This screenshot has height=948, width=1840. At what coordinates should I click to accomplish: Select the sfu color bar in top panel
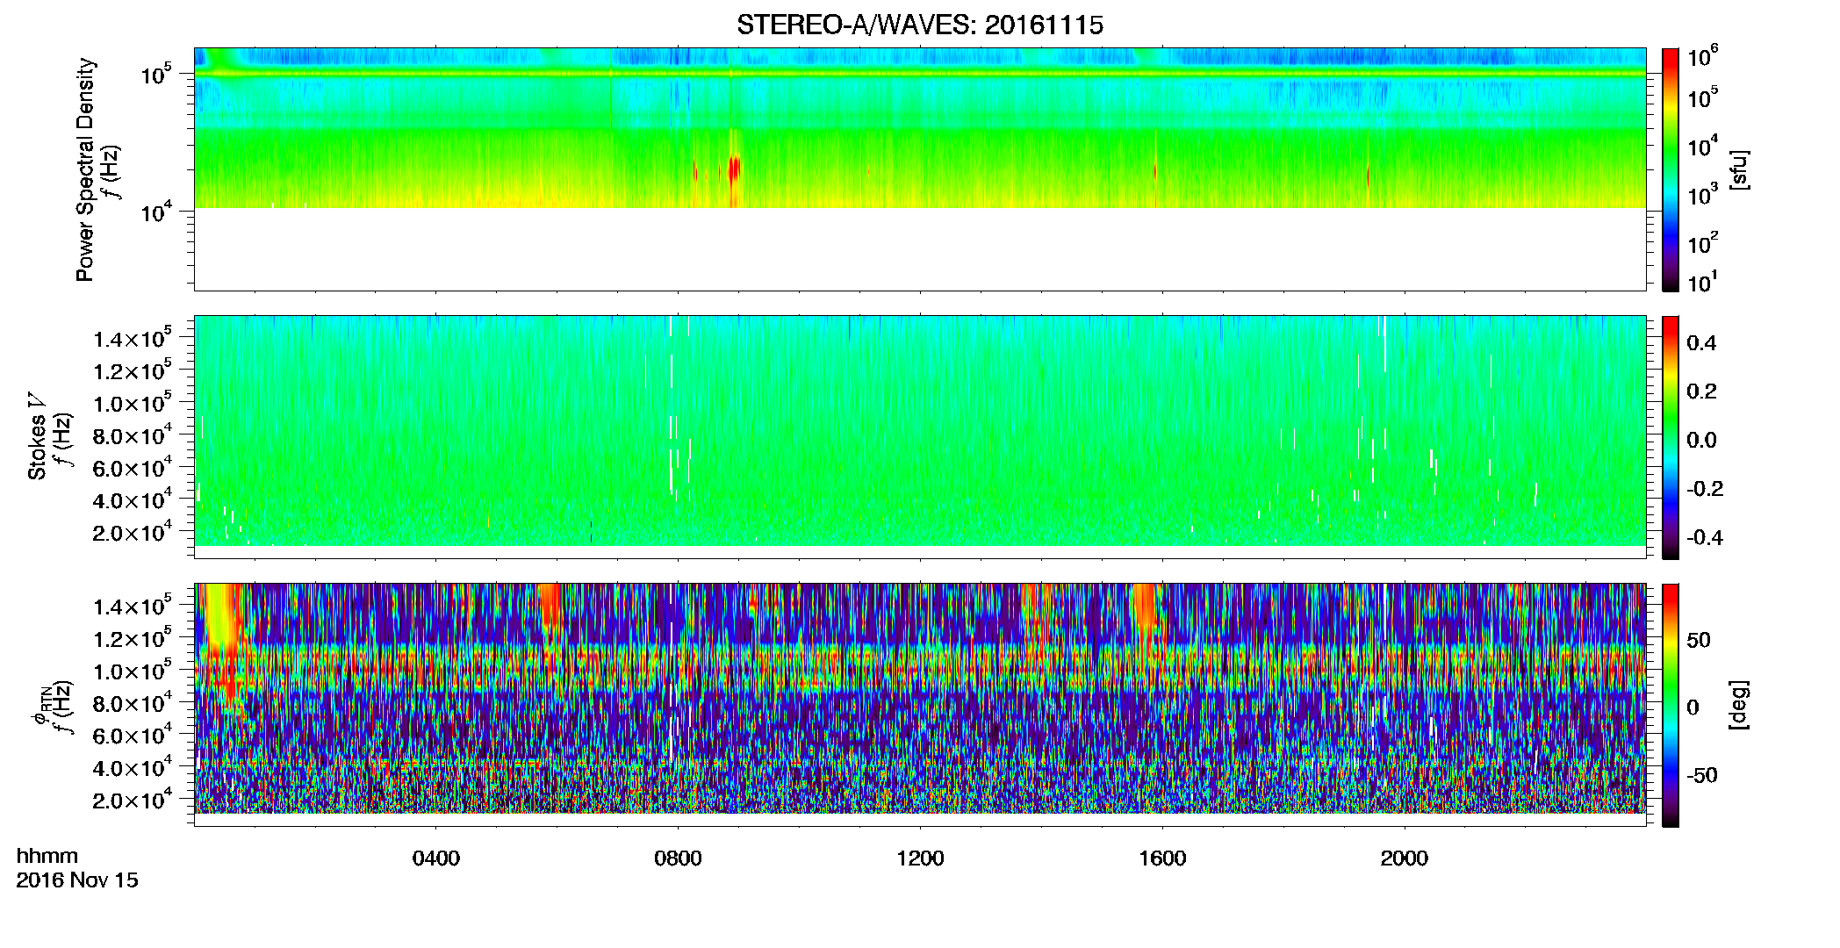[1671, 169]
